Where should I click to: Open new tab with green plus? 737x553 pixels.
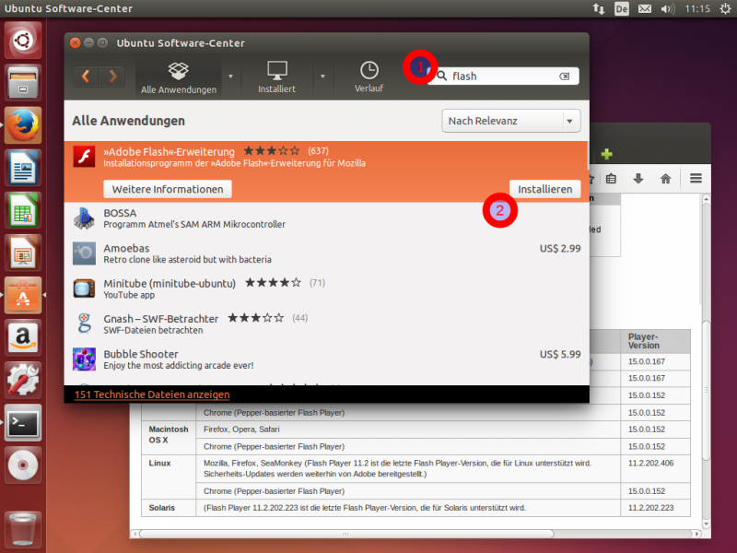[x=606, y=154]
